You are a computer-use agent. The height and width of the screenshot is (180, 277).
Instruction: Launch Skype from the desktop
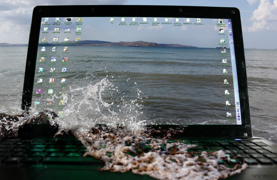tap(41, 70)
